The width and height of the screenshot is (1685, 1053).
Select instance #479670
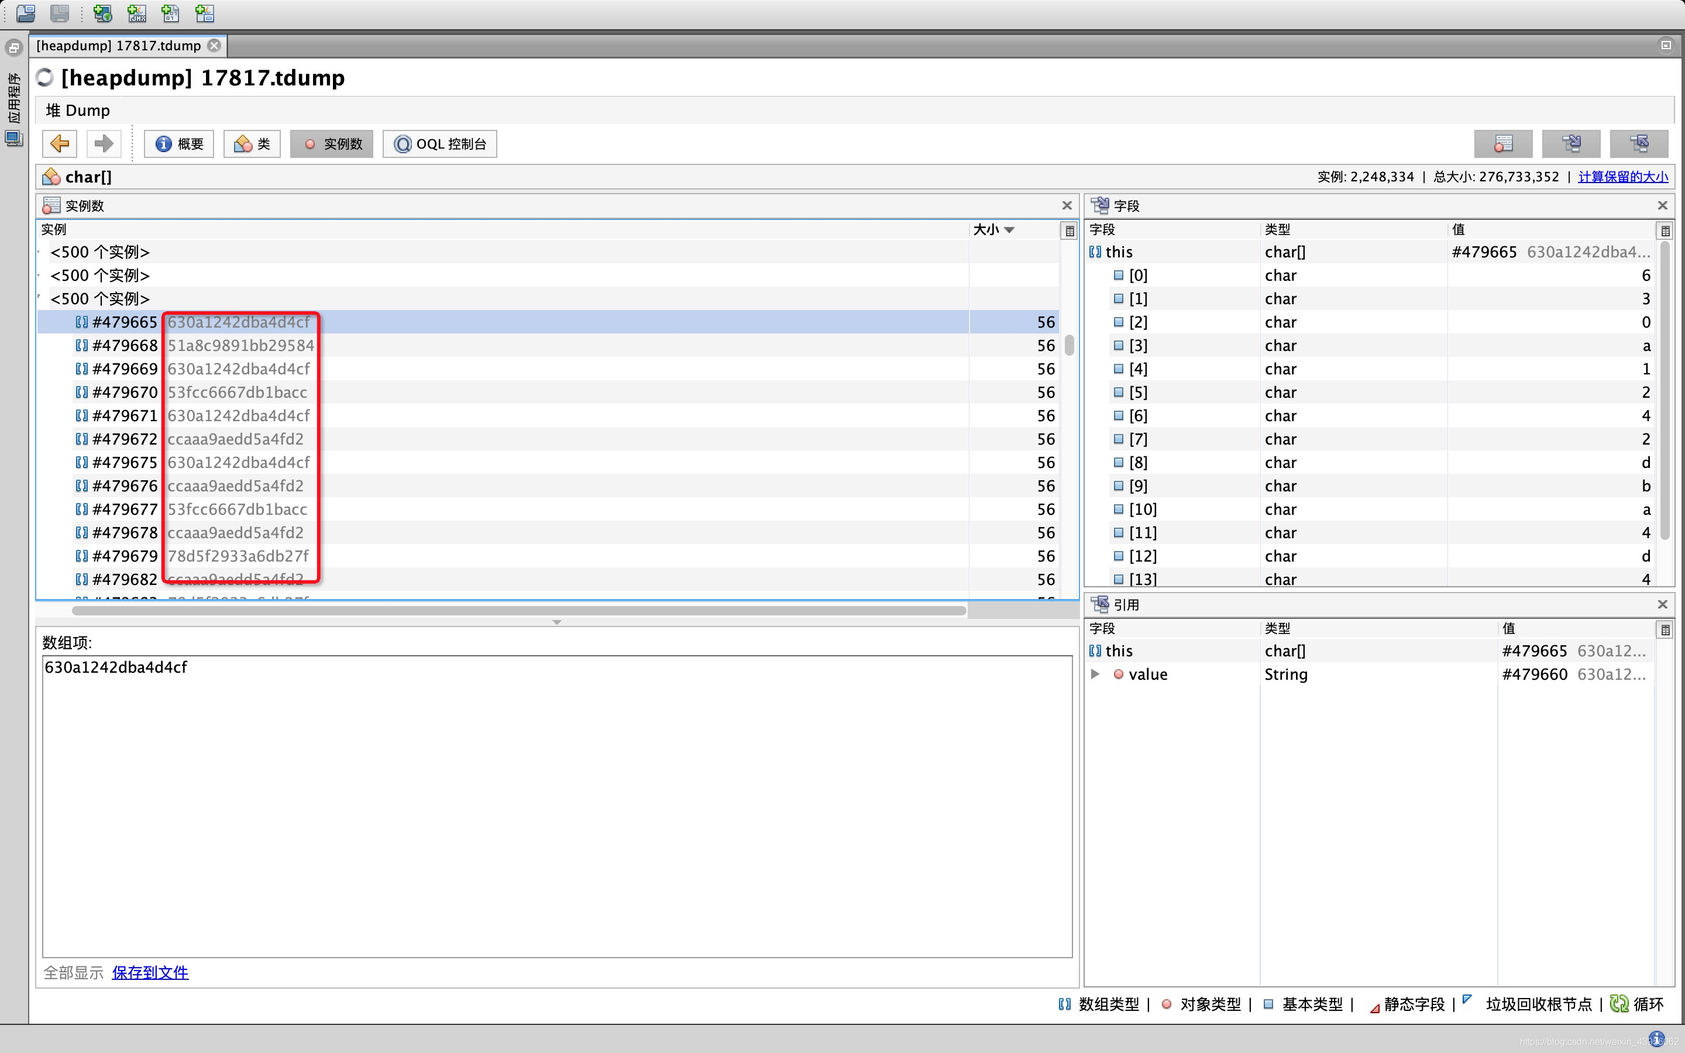click(x=548, y=392)
